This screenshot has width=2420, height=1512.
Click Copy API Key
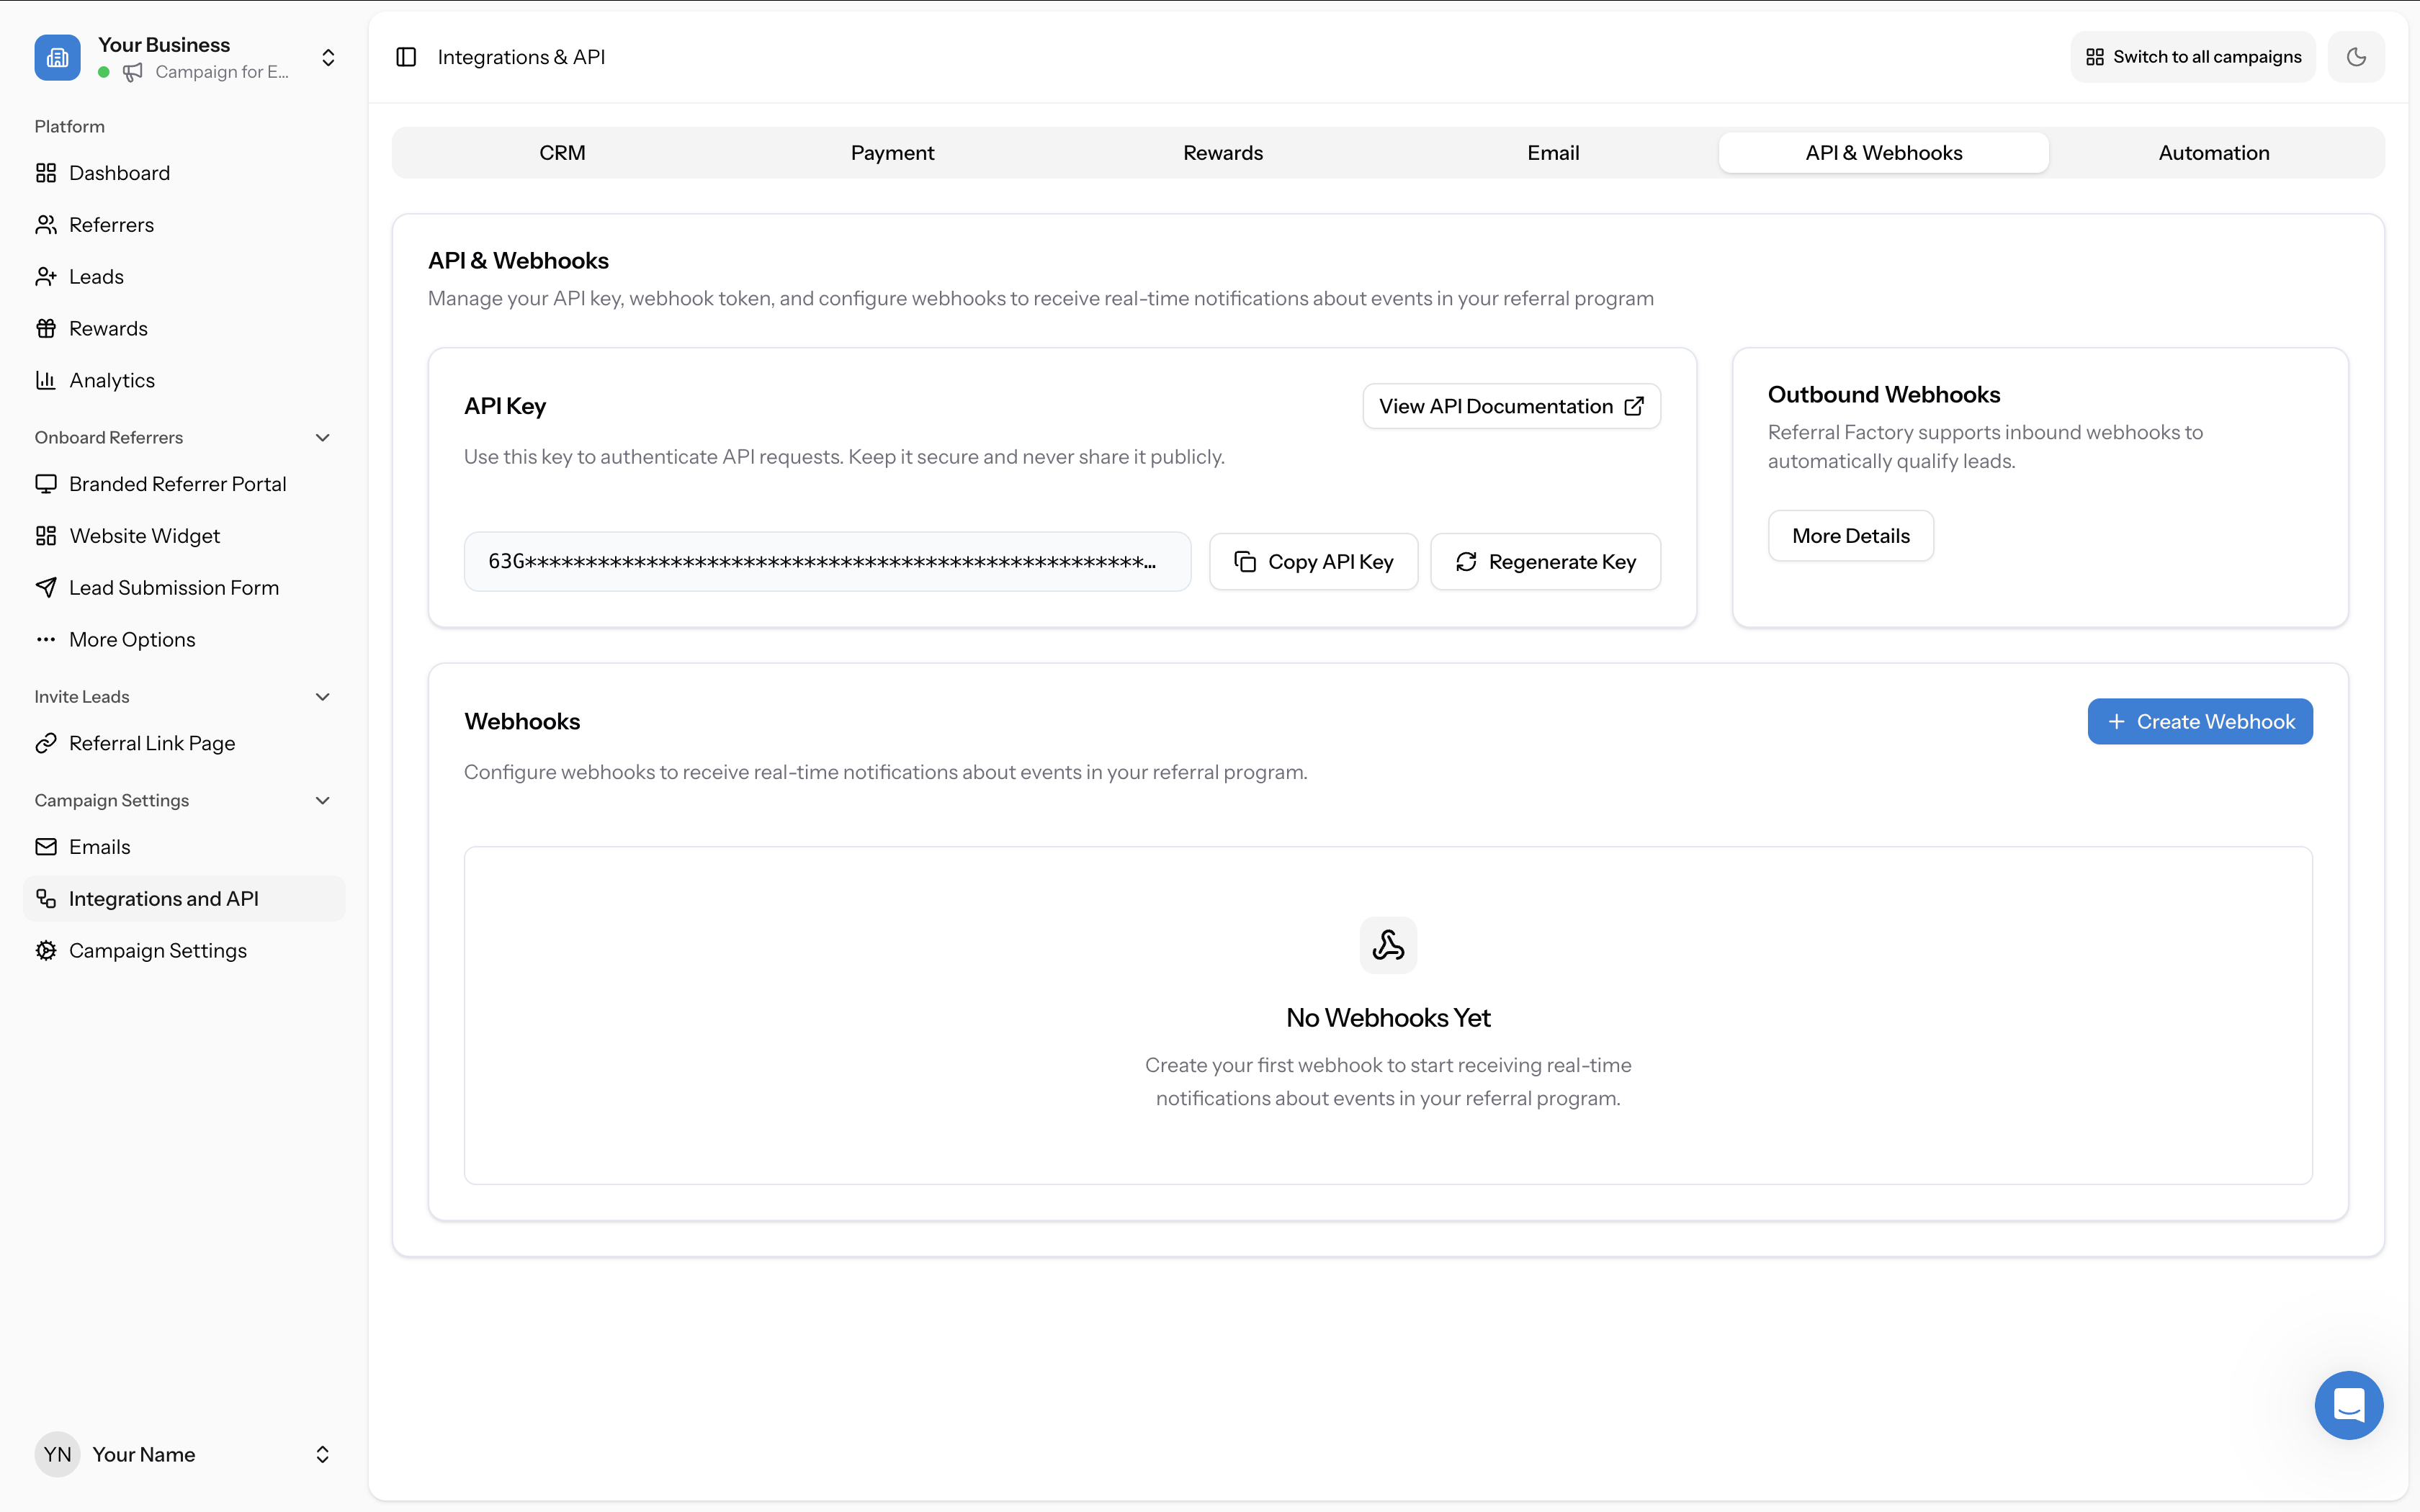click(1313, 561)
